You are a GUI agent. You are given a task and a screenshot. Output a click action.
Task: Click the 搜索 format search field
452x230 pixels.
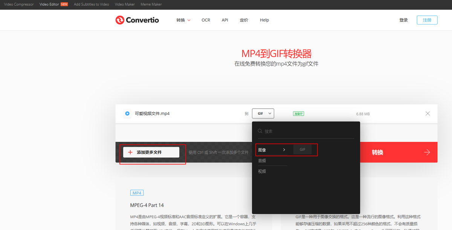pyautogui.click(x=305, y=132)
